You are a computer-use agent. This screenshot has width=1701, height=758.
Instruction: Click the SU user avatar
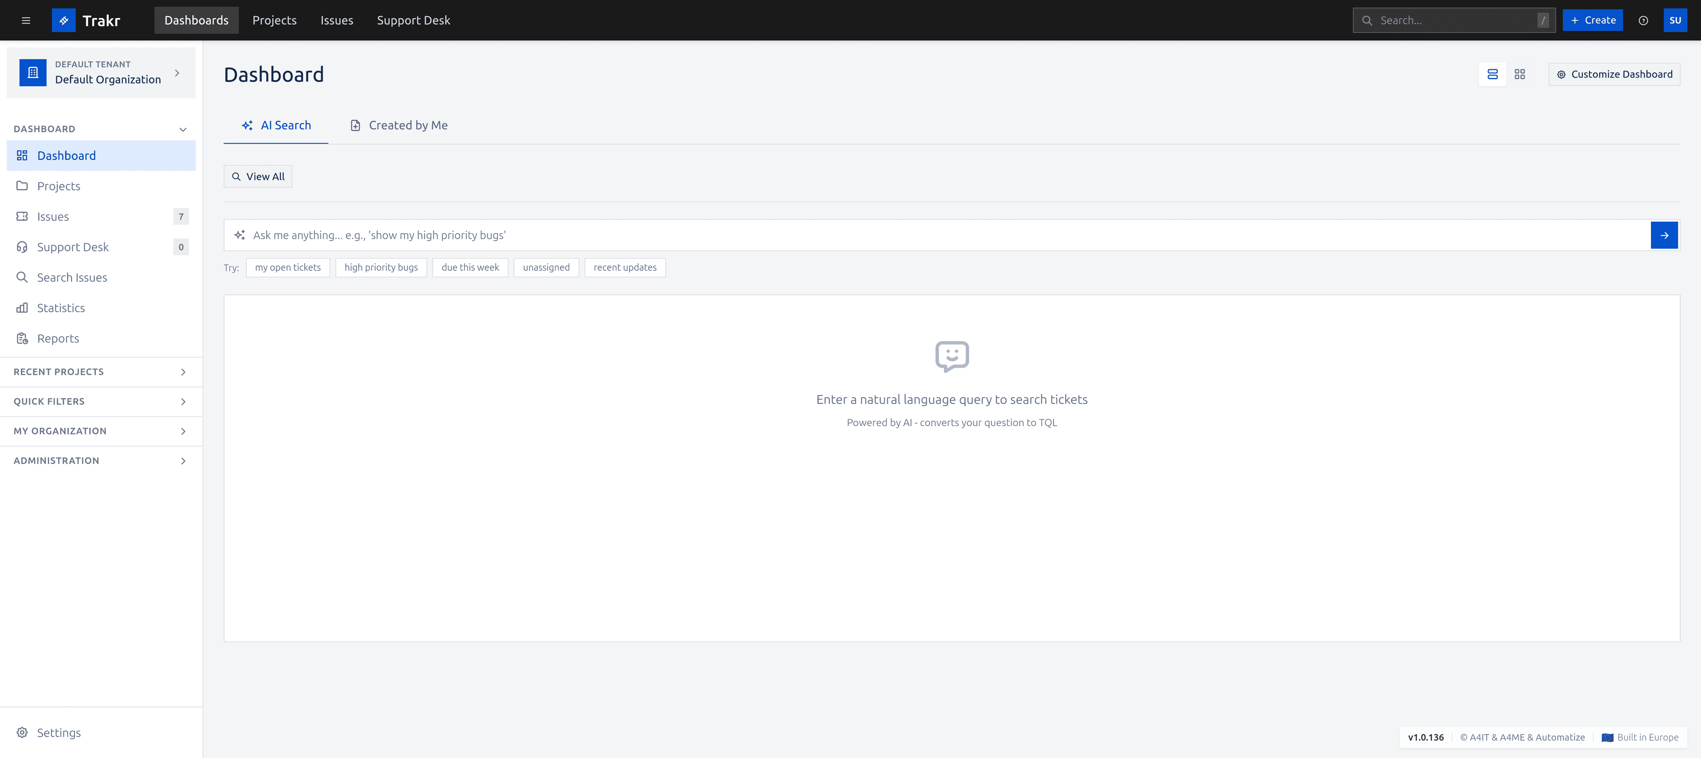[x=1675, y=20]
